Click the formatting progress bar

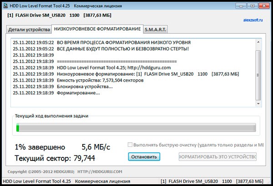(x=136, y=127)
